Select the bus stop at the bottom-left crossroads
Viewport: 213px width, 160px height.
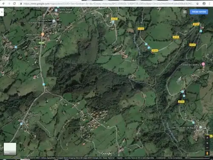pyautogui.click(x=21, y=124)
